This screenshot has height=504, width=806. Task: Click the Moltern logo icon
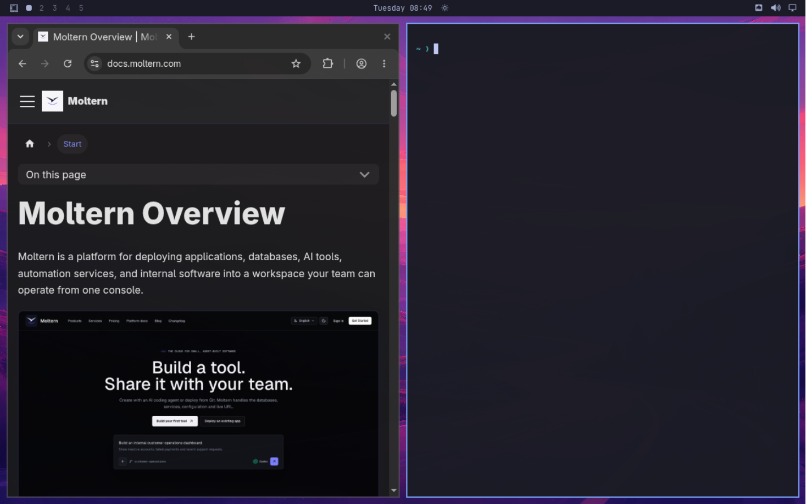[53, 101]
